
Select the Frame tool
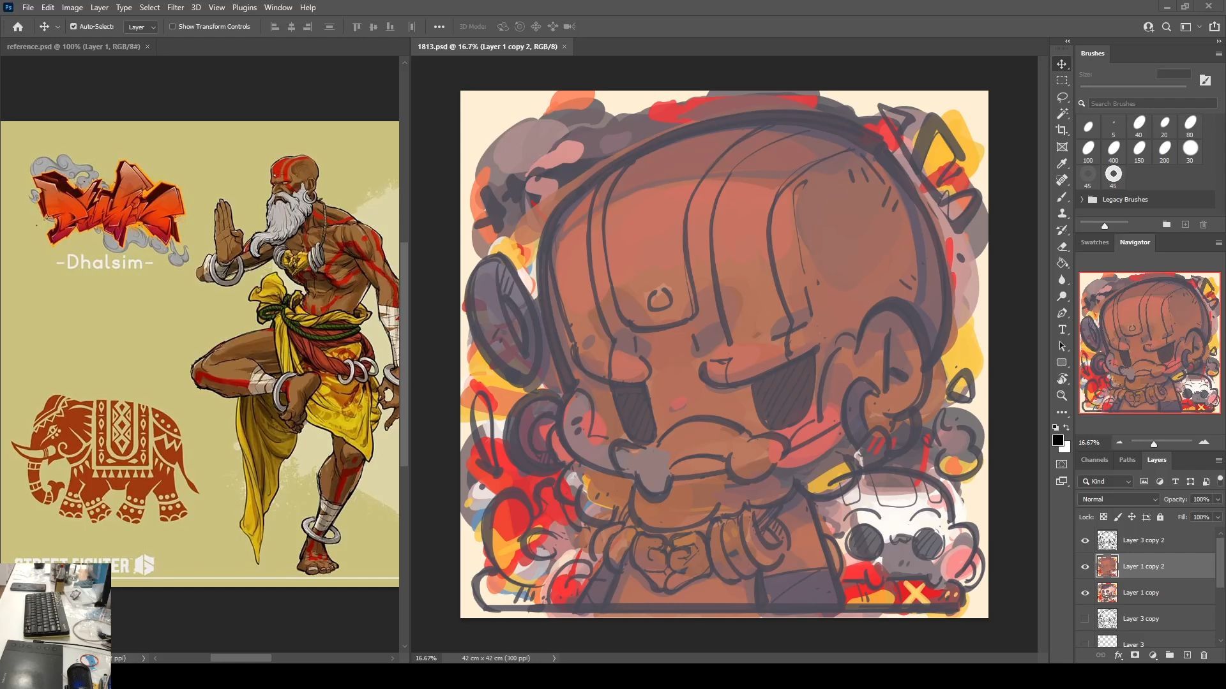(x=1062, y=147)
